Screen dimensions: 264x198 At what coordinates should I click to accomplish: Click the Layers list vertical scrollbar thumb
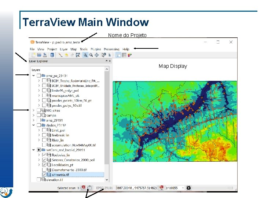pyautogui.click(x=107, y=118)
